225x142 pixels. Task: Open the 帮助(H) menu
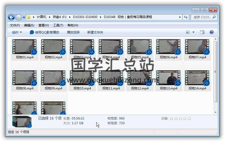click(x=73, y=25)
